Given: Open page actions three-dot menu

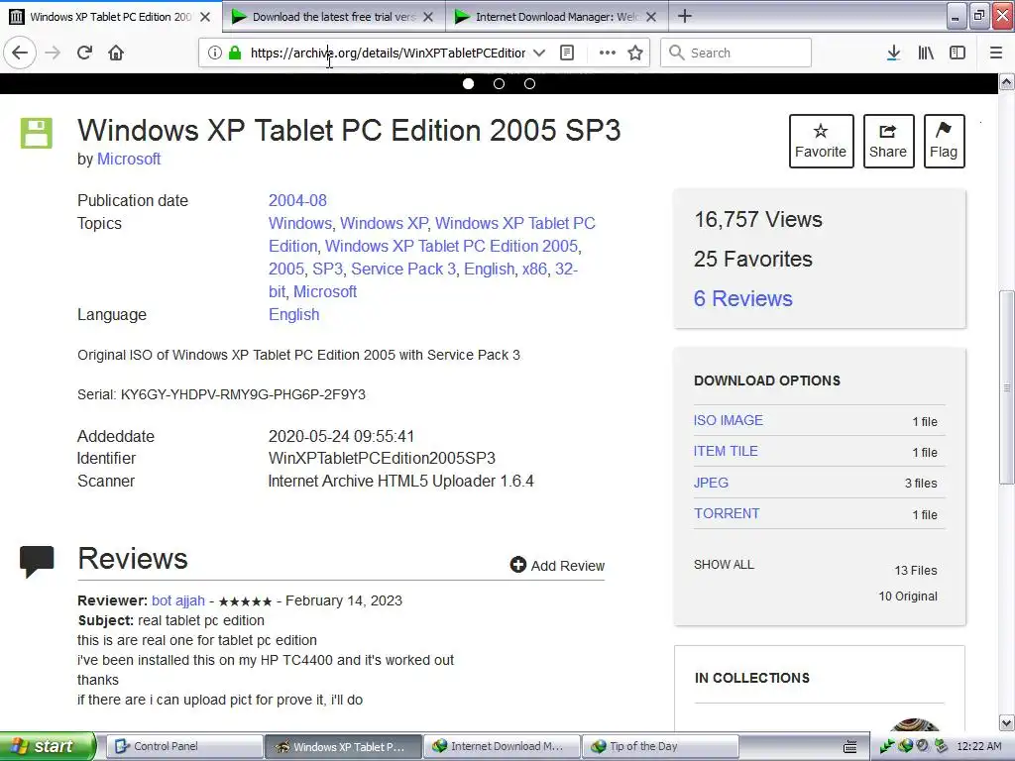Looking at the screenshot, I should pyautogui.click(x=608, y=53).
